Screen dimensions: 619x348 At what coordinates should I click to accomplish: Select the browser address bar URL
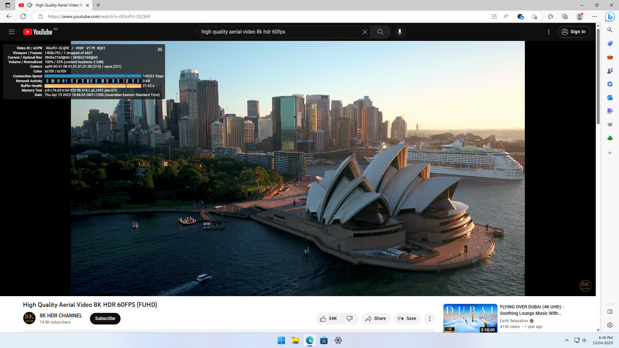pyautogui.click(x=99, y=16)
